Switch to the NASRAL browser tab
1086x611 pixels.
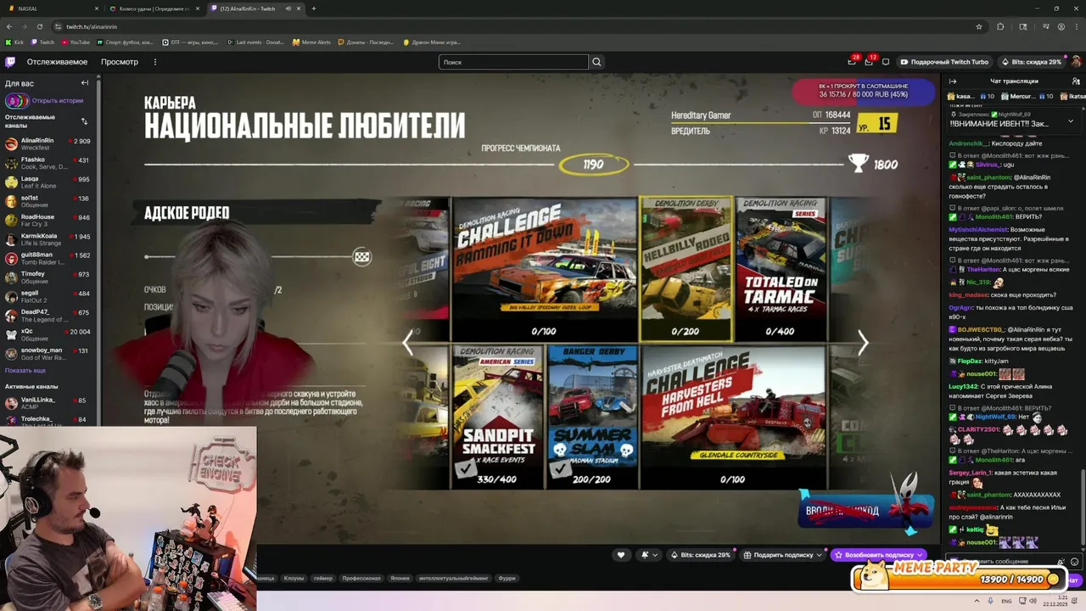(x=53, y=8)
